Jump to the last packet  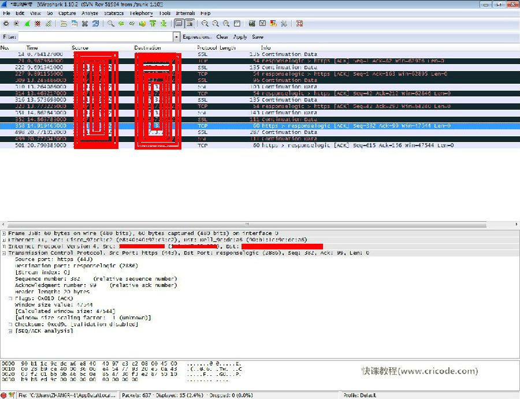pos(164,24)
